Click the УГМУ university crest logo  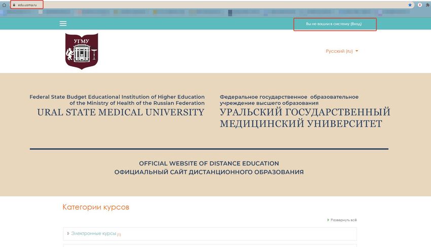82,51
